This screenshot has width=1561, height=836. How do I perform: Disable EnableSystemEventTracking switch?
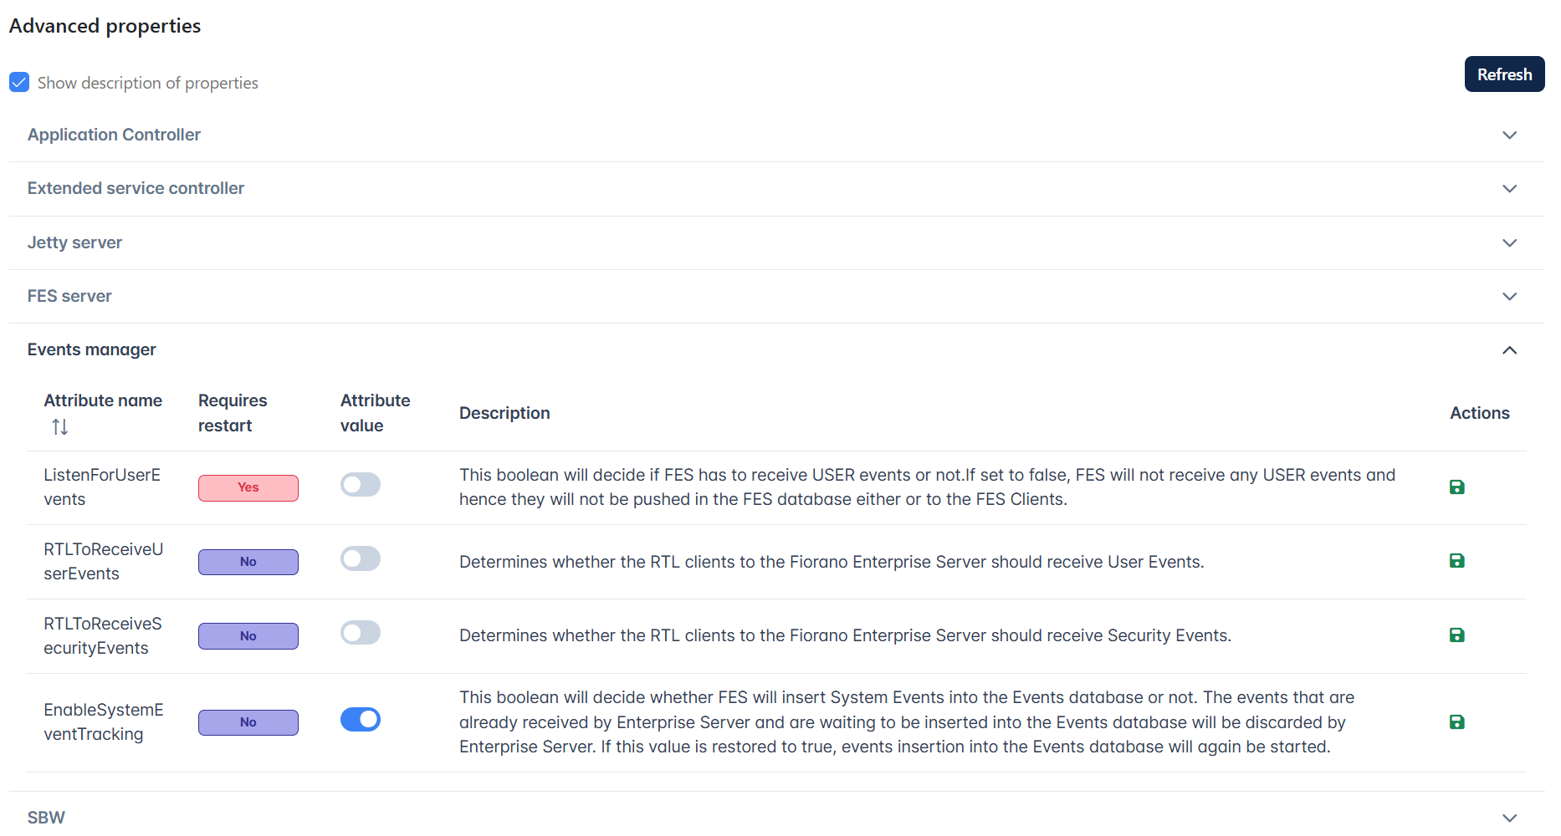361,720
